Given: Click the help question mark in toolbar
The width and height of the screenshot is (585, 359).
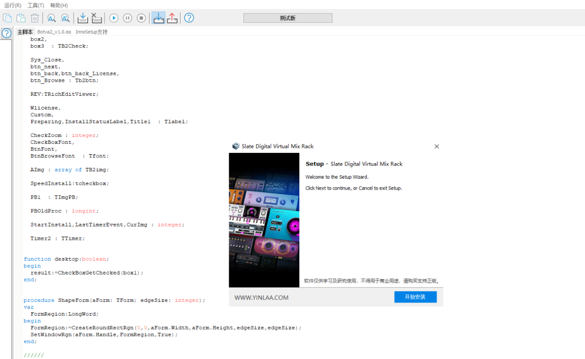Looking at the screenshot, I should click(189, 18).
